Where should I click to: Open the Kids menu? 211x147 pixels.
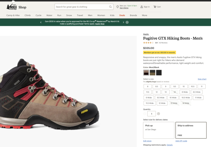point(112,15)
